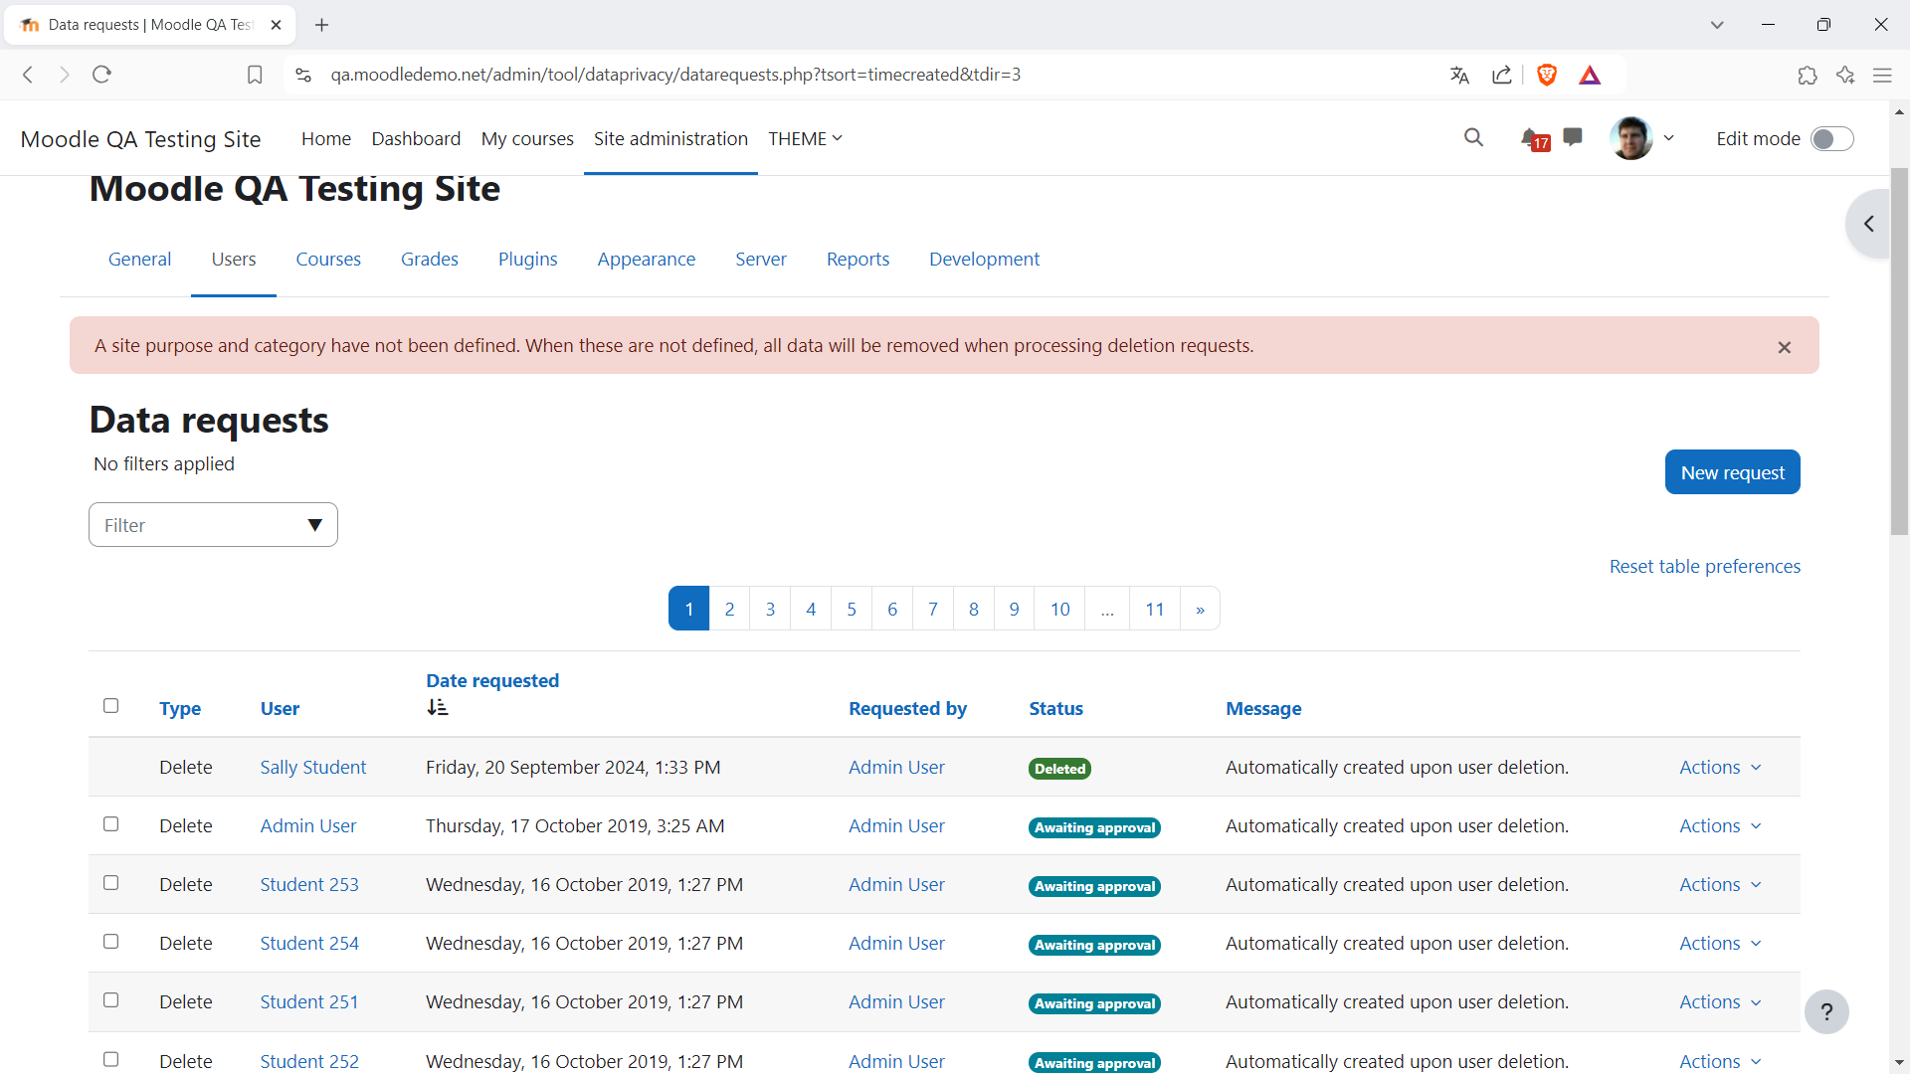
Task: Switch to the Courses admin tab
Action: 328,260
